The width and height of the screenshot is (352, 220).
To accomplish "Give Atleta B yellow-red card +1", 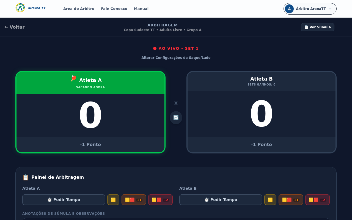I will 291,200.
